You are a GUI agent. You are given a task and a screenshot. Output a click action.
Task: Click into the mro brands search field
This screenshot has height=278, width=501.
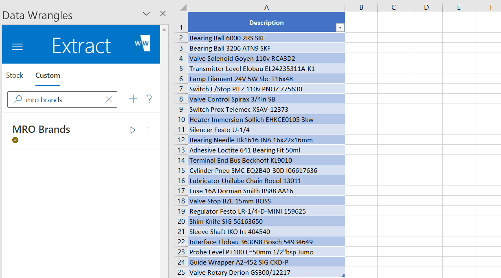point(62,99)
